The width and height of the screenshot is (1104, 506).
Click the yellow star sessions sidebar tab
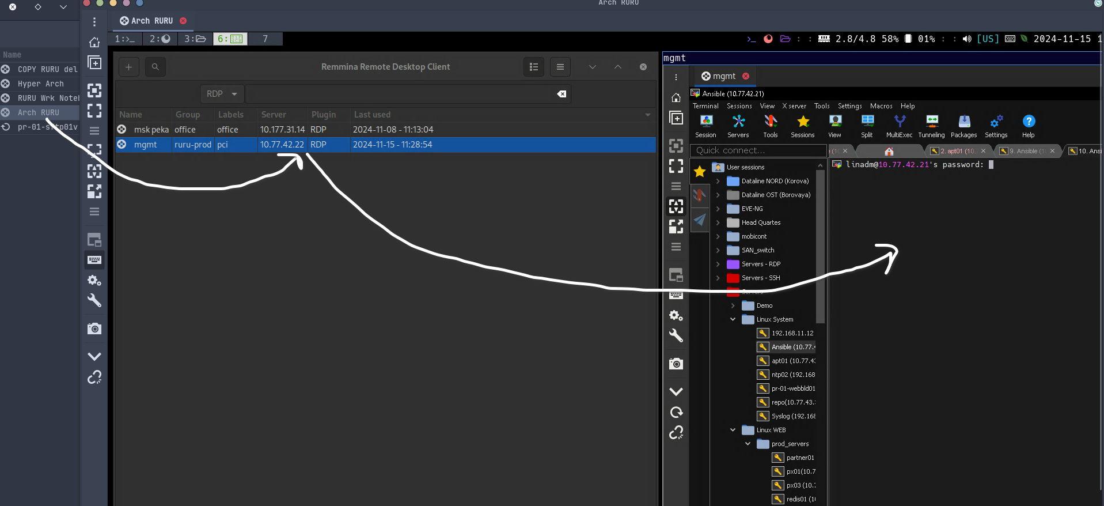coord(700,171)
